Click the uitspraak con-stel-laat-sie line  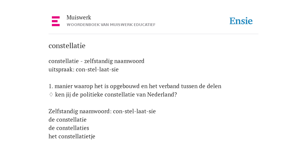[x=84, y=69]
